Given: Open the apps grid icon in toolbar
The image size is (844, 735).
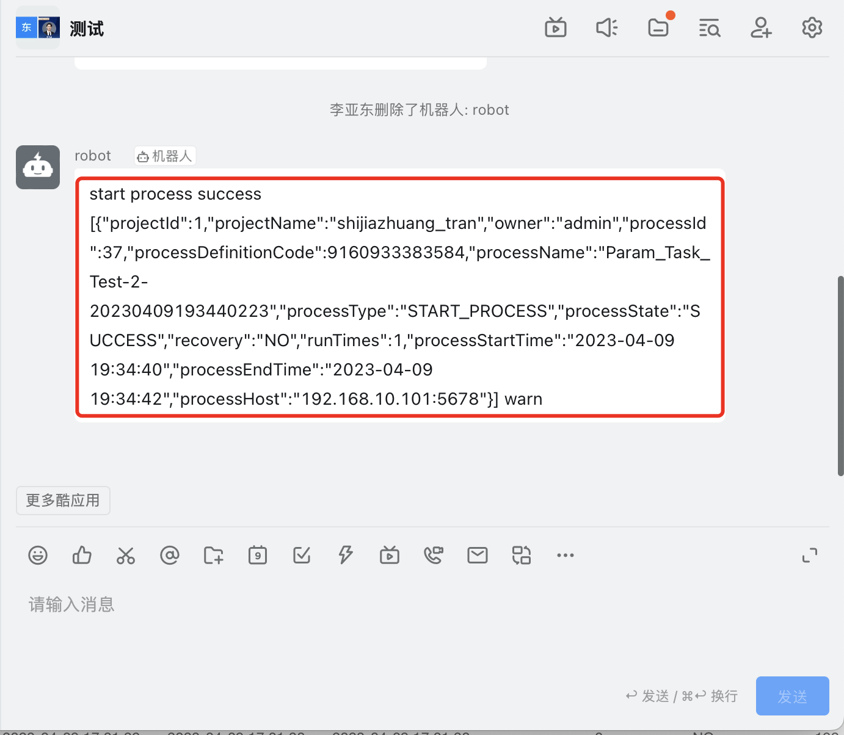Looking at the screenshot, I should [522, 555].
